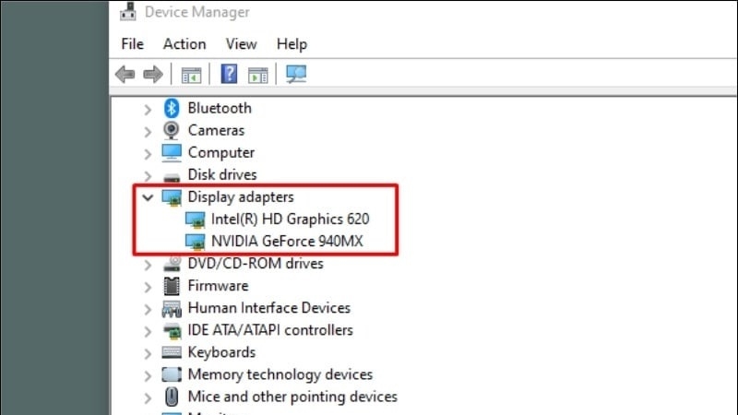Screen dimensions: 738x415
Task: Expand the Disk drives category
Action: click(148, 175)
